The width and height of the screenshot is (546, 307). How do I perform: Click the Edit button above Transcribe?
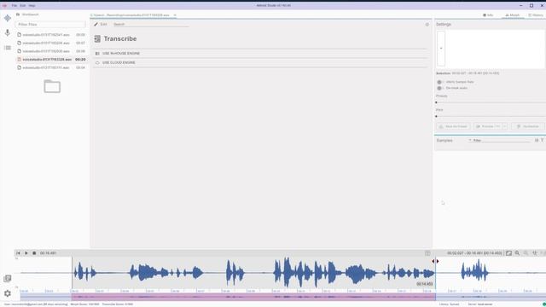101,25
